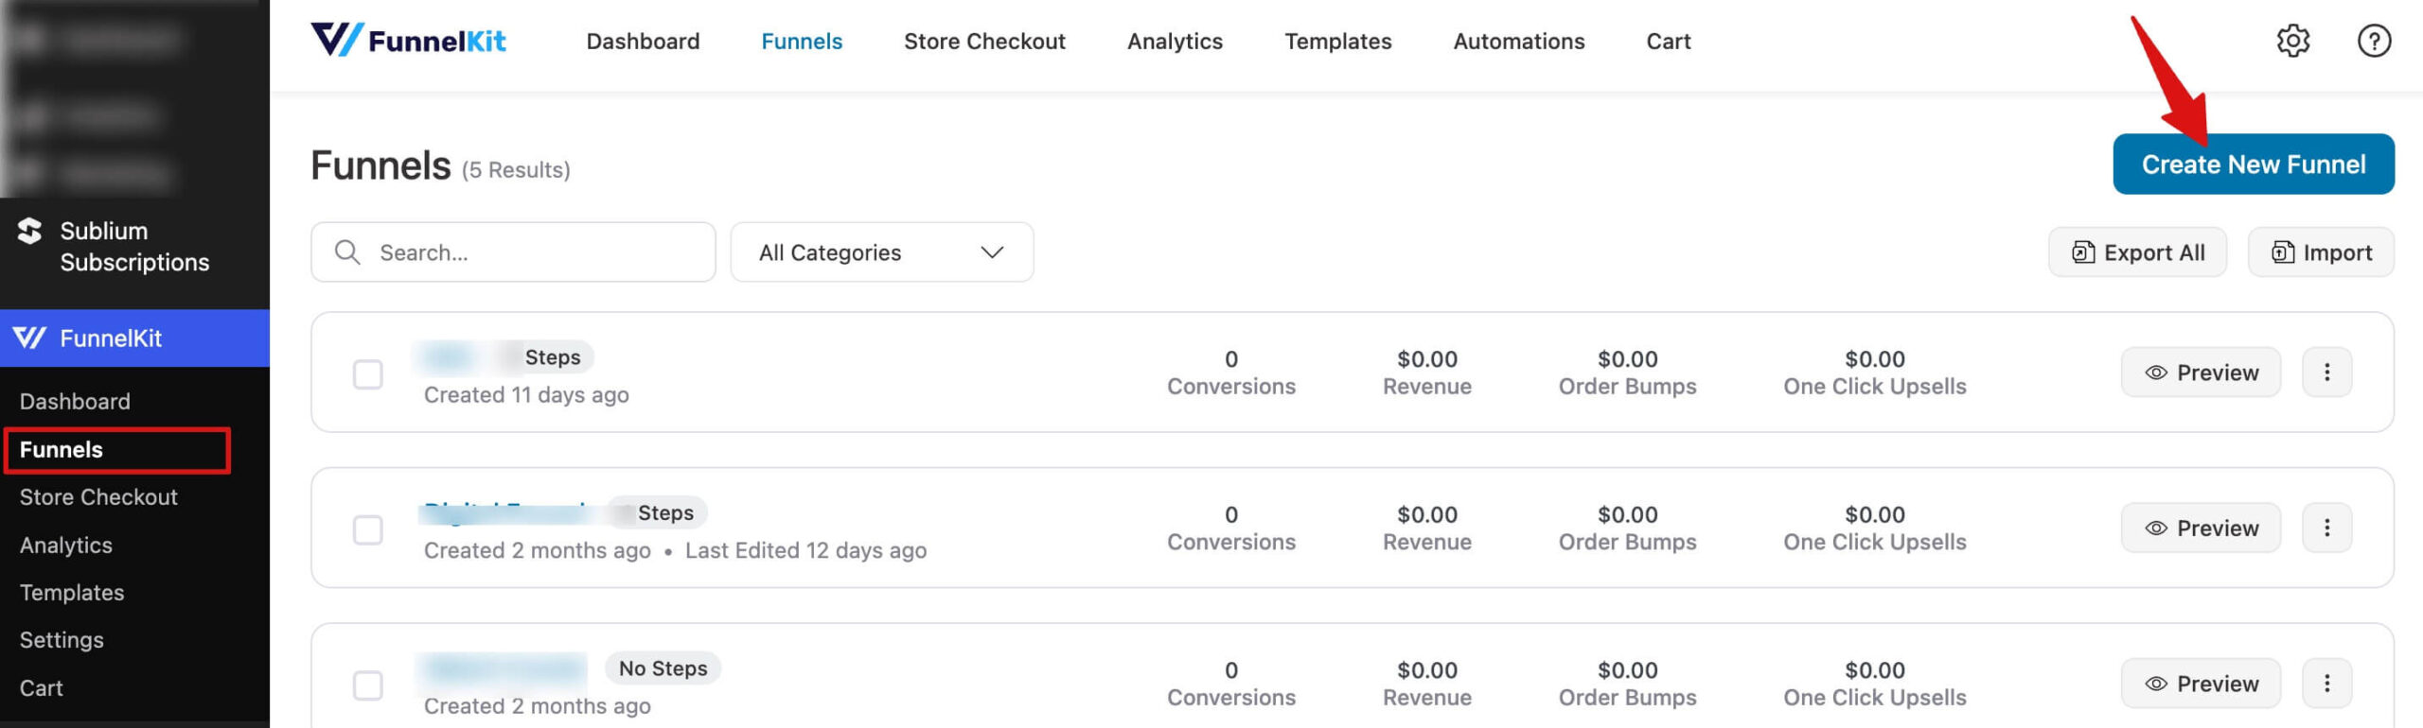Screen dimensions: 2423x728
Task: Preview the funnel last edited 12 days ago
Action: [x=2200, y=528]
